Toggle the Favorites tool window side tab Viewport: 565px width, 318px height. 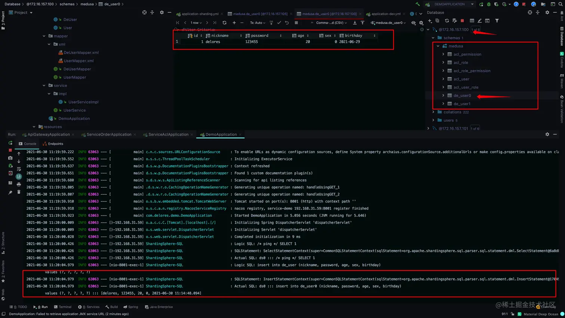(x=3, y=271)
